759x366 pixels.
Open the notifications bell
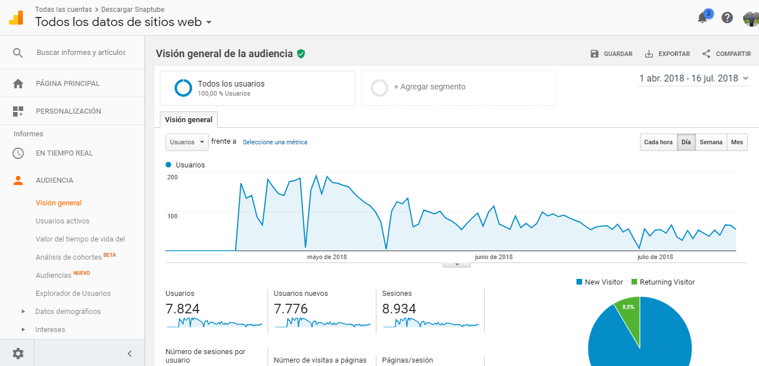[702, 18]
